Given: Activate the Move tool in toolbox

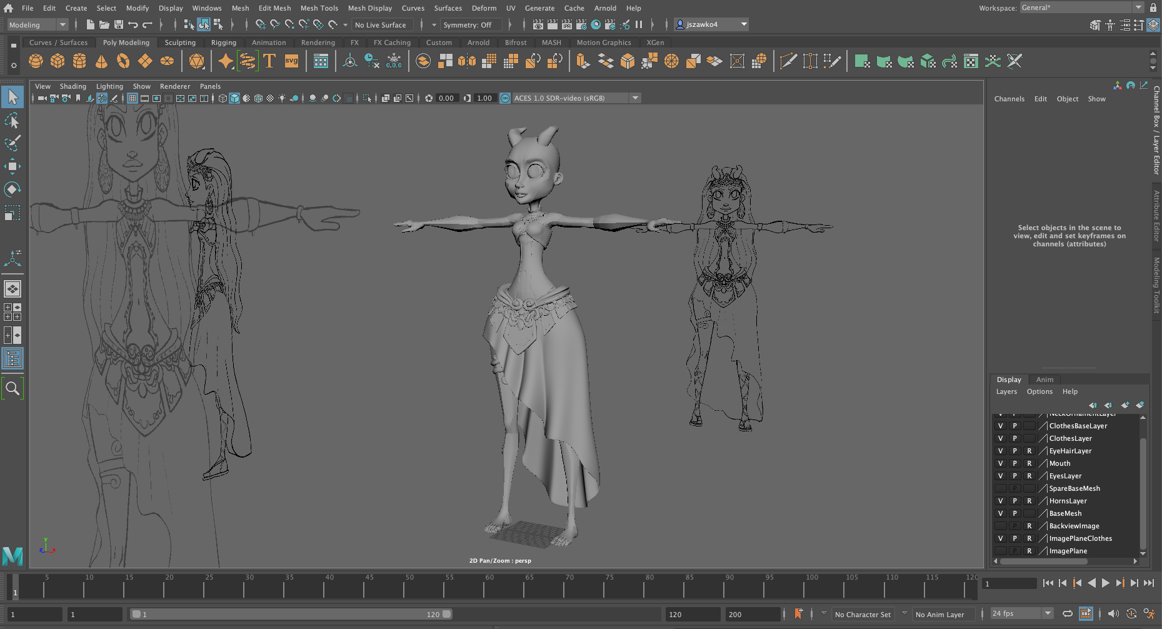Looking at the screenshot, I should tap(13, 166).
